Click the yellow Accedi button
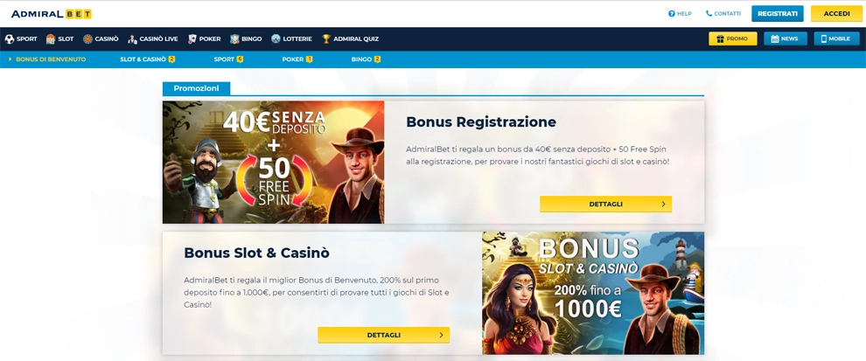The width and height of the screenshot is (866, 361). point(837,14)
